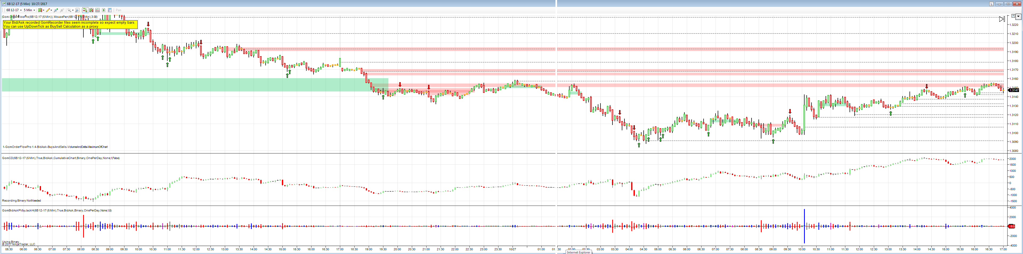Open the Indicators line chart icon

tap(98, 10)
